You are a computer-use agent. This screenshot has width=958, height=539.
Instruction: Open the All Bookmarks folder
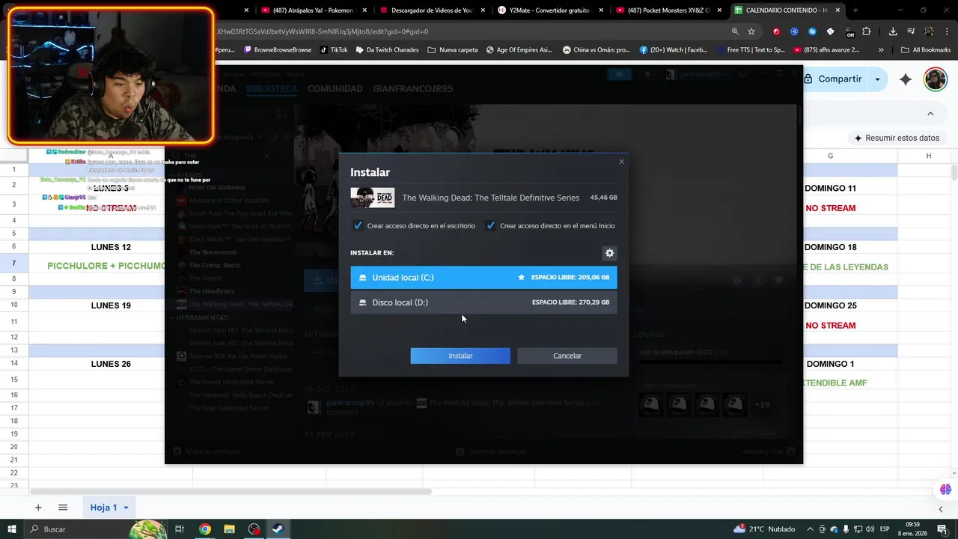pos(926,50)
